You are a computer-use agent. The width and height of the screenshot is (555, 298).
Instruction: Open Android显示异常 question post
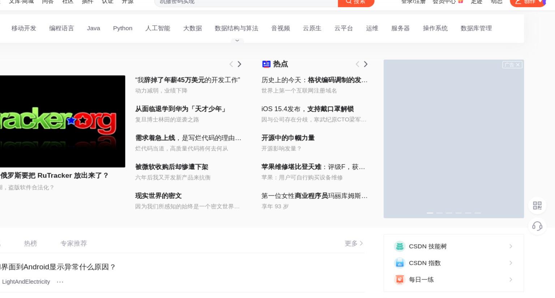[58, 267]
